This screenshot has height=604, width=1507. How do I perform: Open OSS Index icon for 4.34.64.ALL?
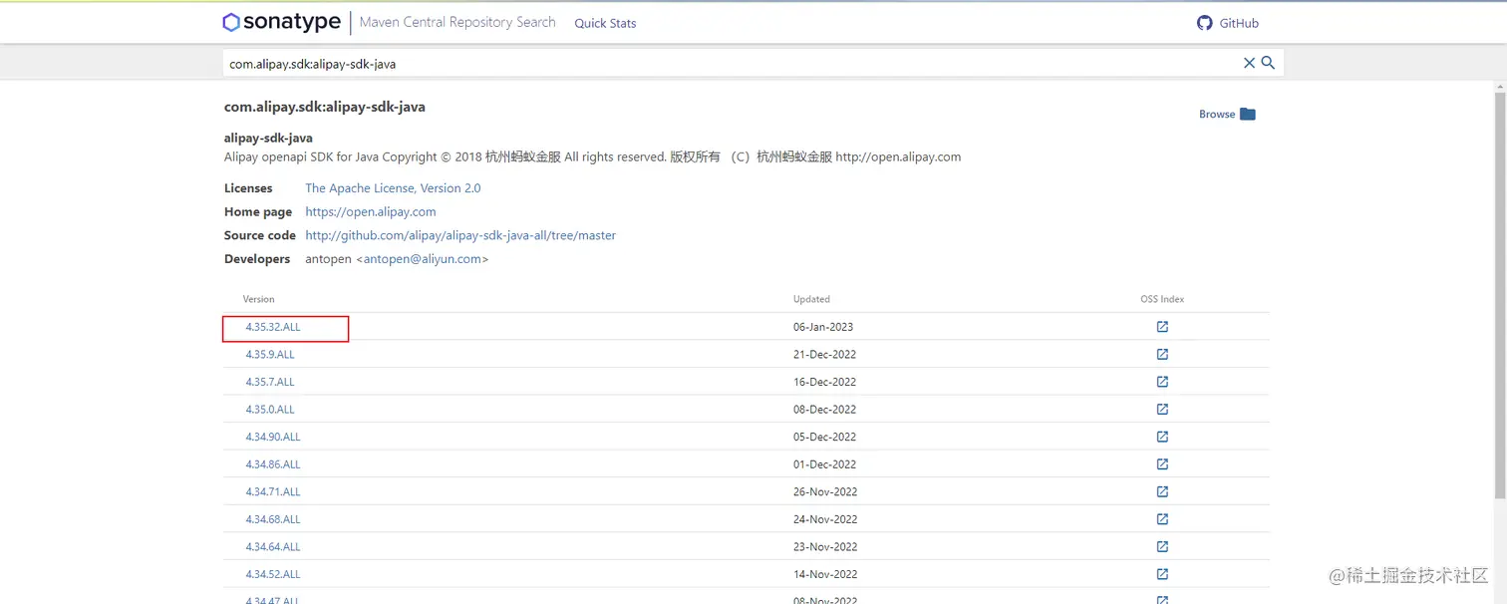[1162, 546]
